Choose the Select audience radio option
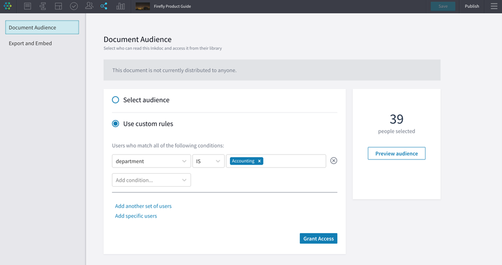 116,100
